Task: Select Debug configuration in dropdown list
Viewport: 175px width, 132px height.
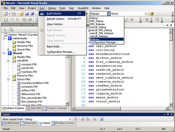Action: 107,18
